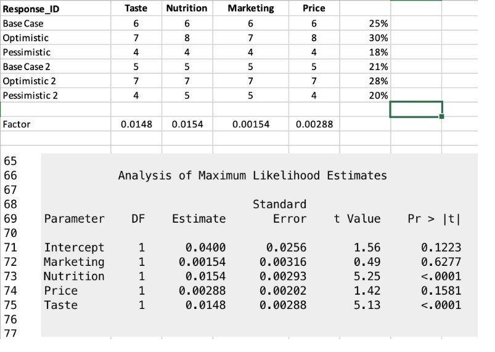Click Intercept estimate 0.0400
This screenshot has height=352, width=495.
pyautogui.click(x=205, y=247)
